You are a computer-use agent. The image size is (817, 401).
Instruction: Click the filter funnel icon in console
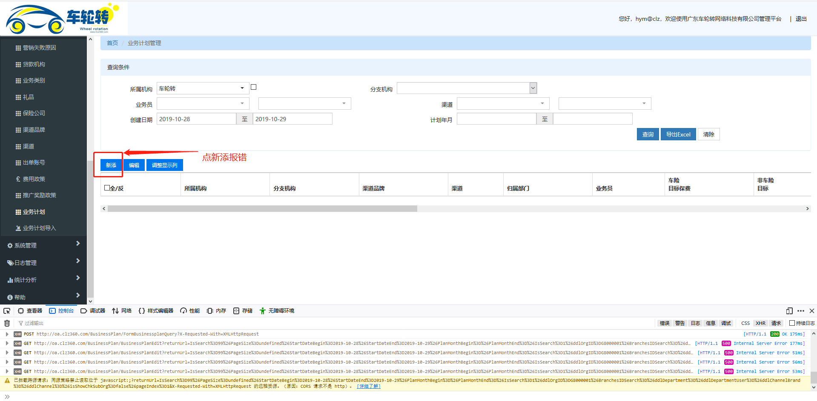click(x=21, y=324)
